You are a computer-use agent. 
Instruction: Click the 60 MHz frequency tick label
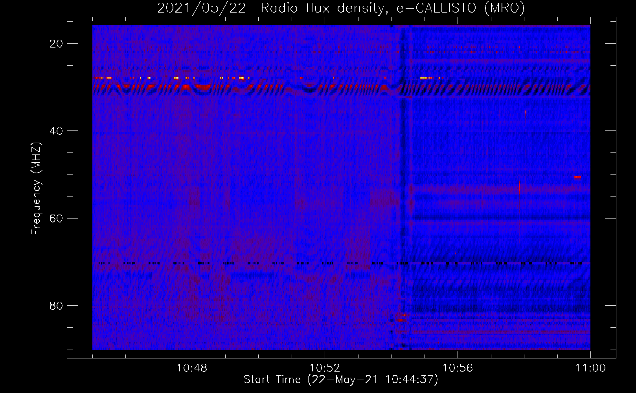56,218
